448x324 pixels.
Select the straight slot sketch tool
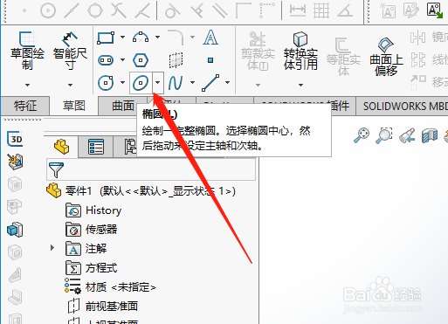click(x=106, y=60)
